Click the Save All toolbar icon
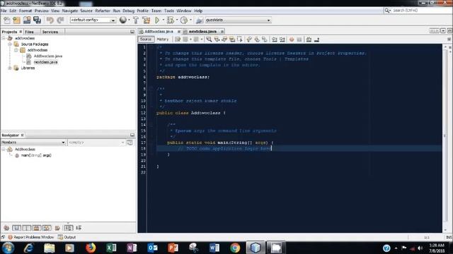 pyautogui.click(x=37, y=20)
